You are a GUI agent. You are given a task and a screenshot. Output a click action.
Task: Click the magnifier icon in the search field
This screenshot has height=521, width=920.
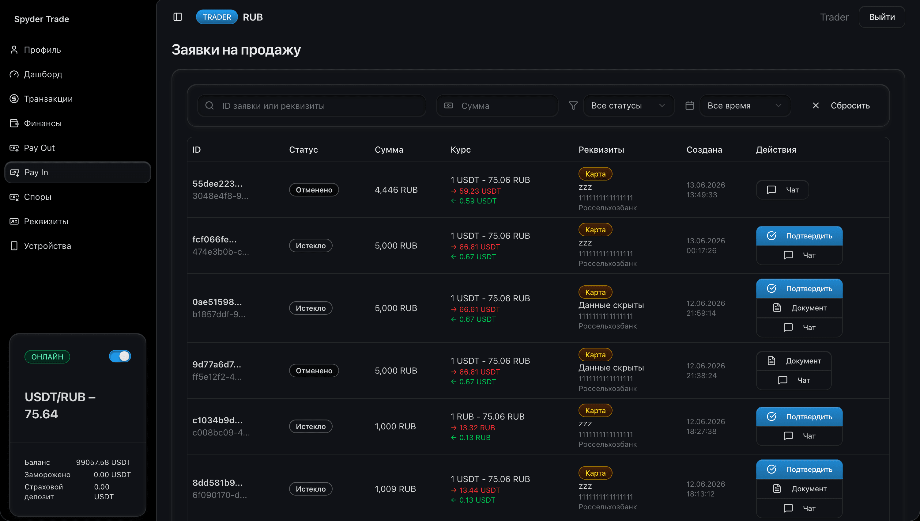pos(209,105)
